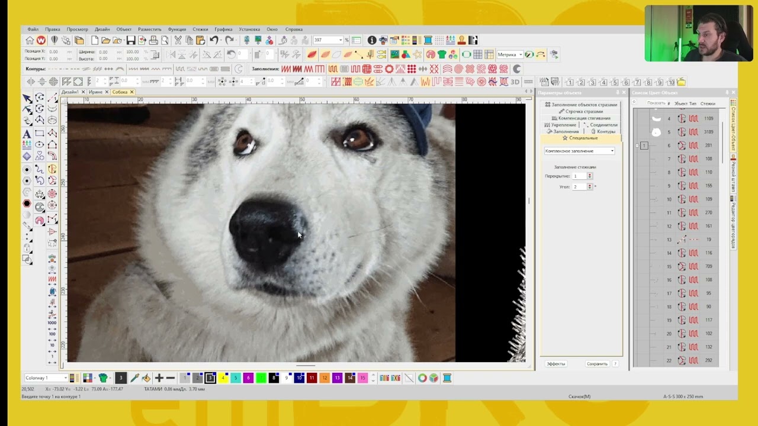Click the color wheel icon

[422, 378]
